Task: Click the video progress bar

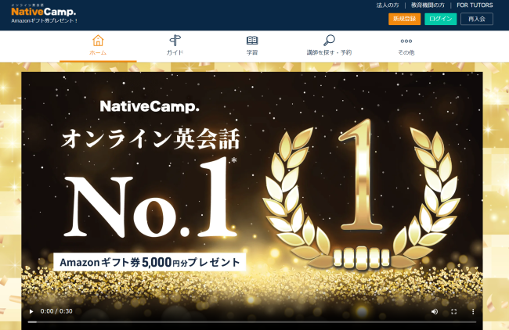Action: [x=252, y=322]
